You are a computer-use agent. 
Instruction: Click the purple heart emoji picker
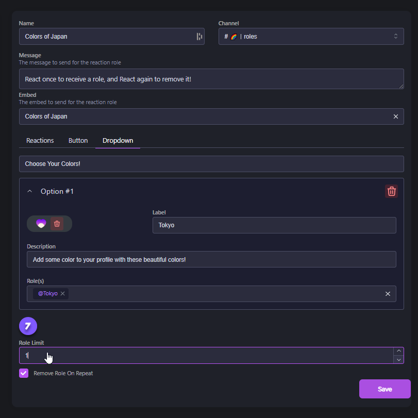point(41,224)
